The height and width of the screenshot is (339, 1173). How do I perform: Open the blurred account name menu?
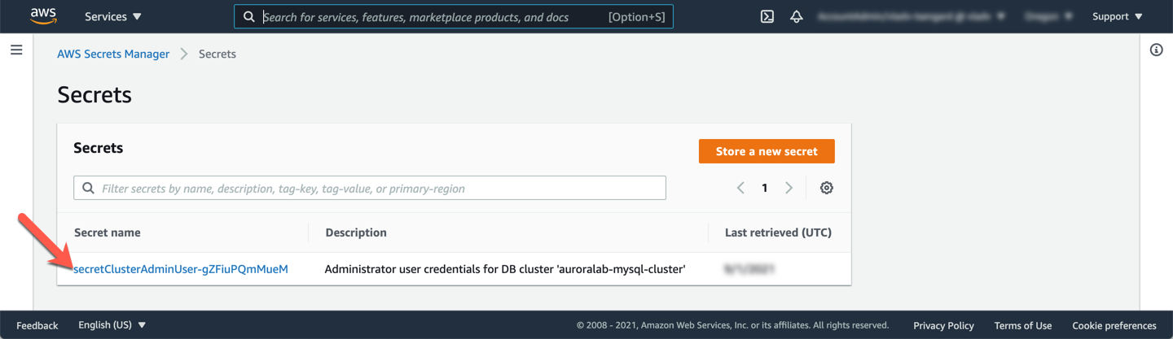[910, 16]
